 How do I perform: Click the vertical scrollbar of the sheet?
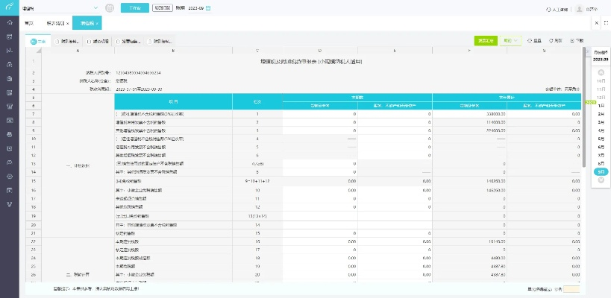click(x=583, y=107)
